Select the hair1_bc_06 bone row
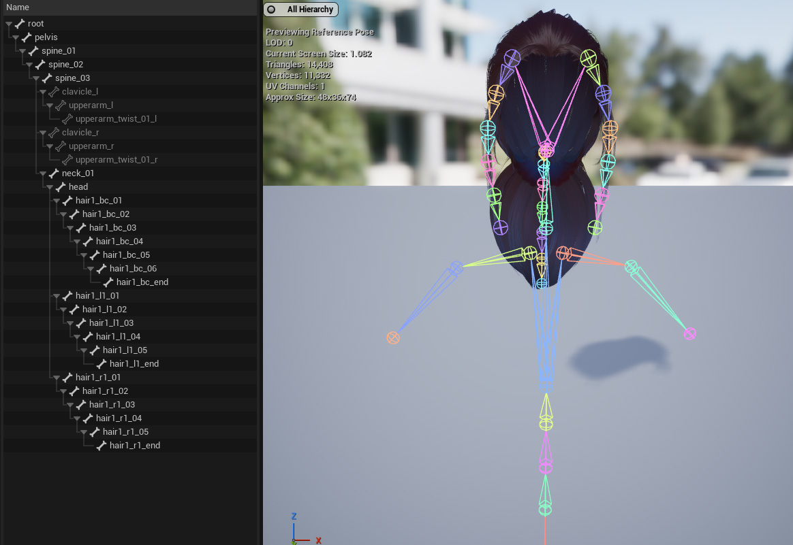 click(x=130, y=269)
